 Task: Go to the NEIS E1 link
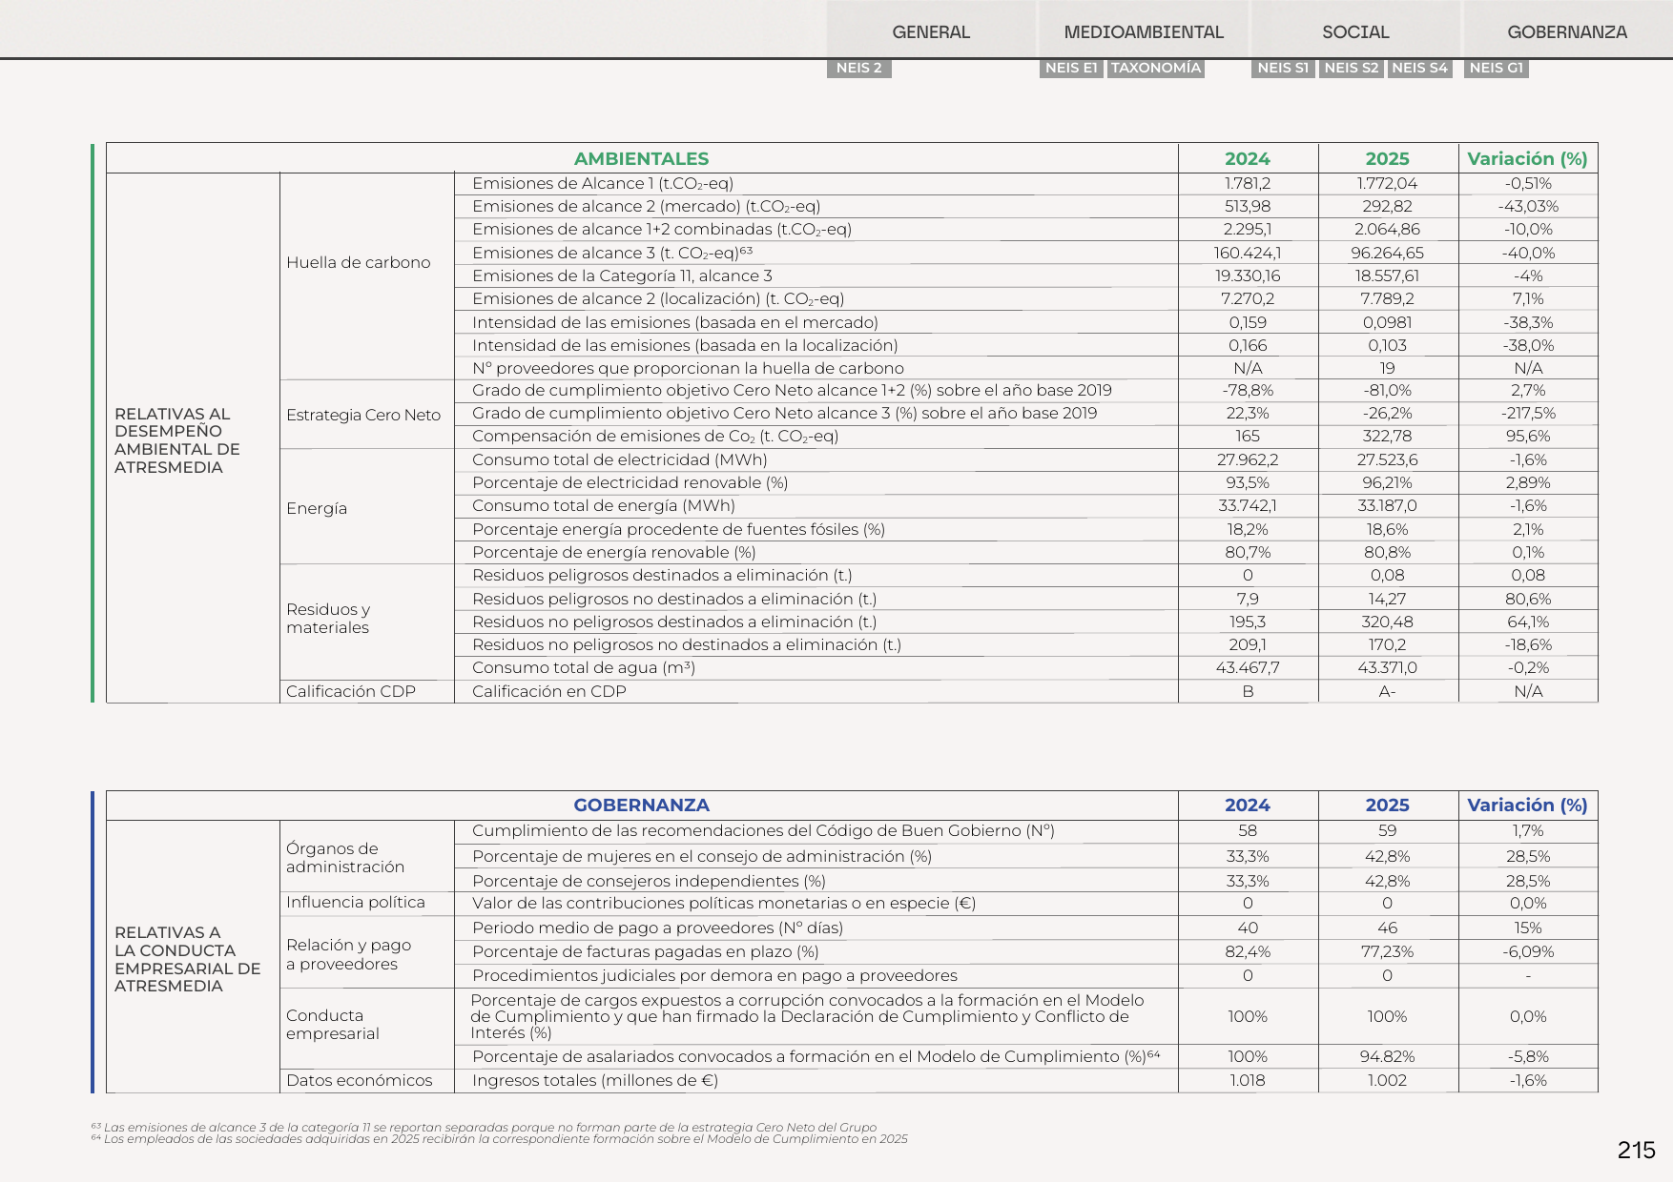[x=1071, y=68]
